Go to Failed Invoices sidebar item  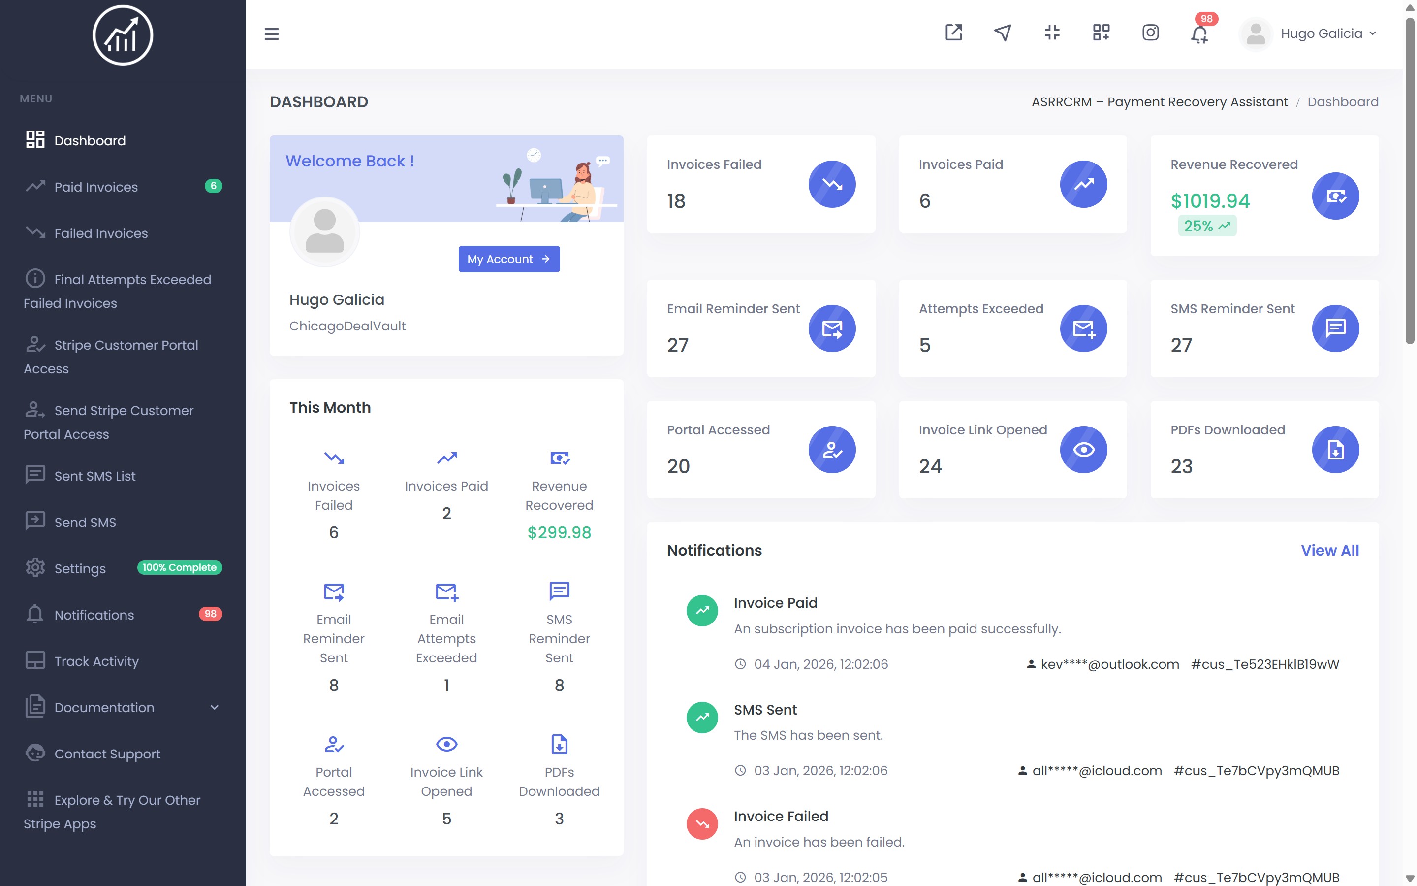pyautogui.click(x=101, y=233)
